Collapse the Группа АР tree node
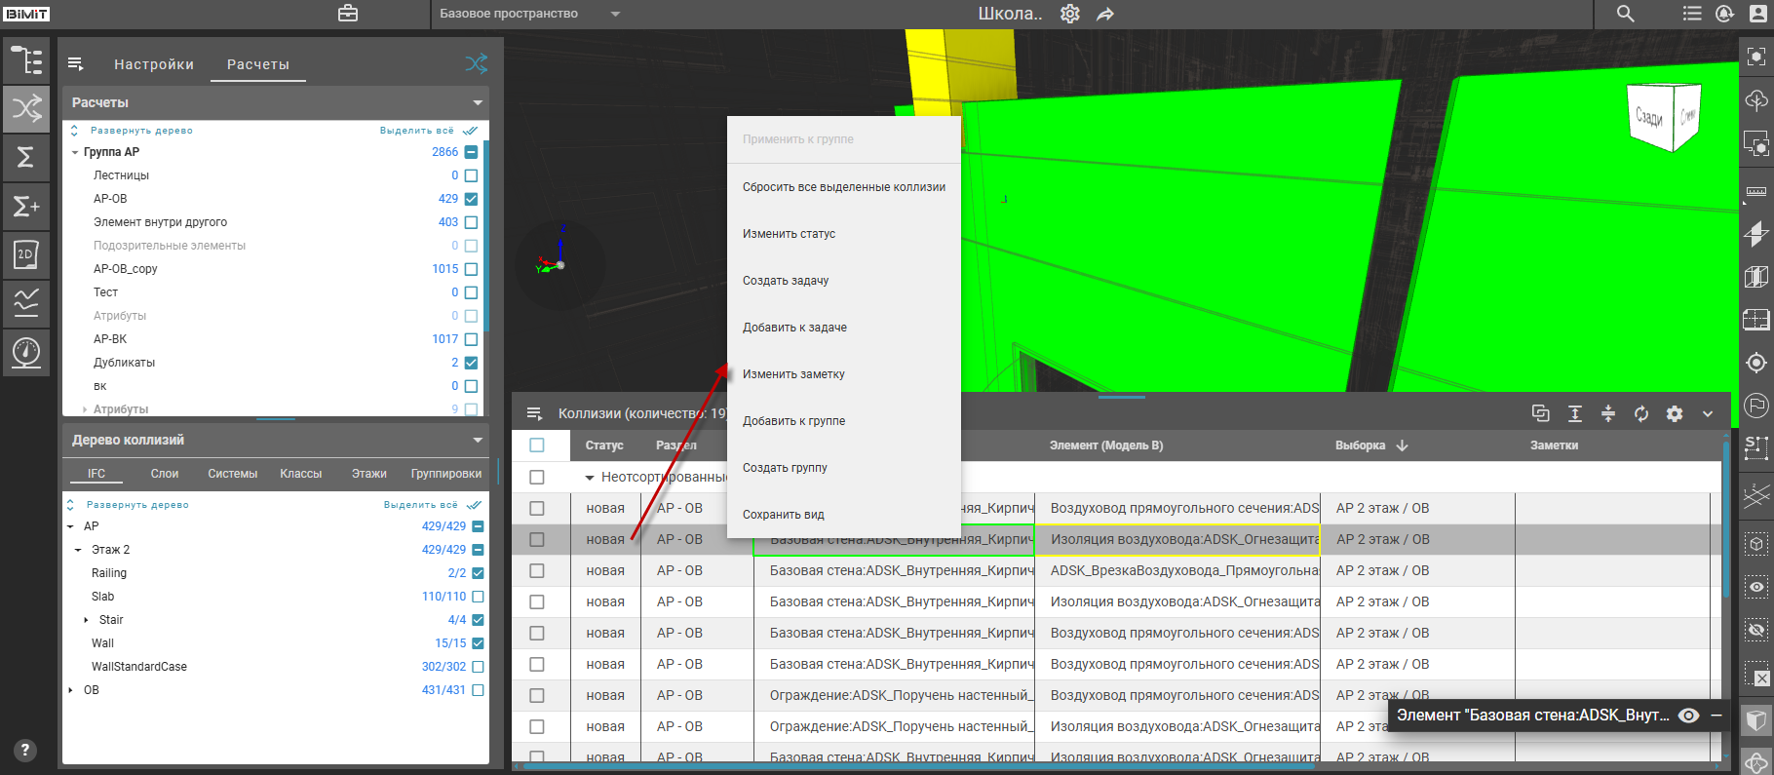 point(75,152)
